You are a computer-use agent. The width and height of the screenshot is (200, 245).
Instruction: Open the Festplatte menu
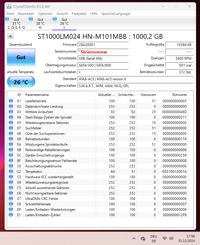pos(79,14)
